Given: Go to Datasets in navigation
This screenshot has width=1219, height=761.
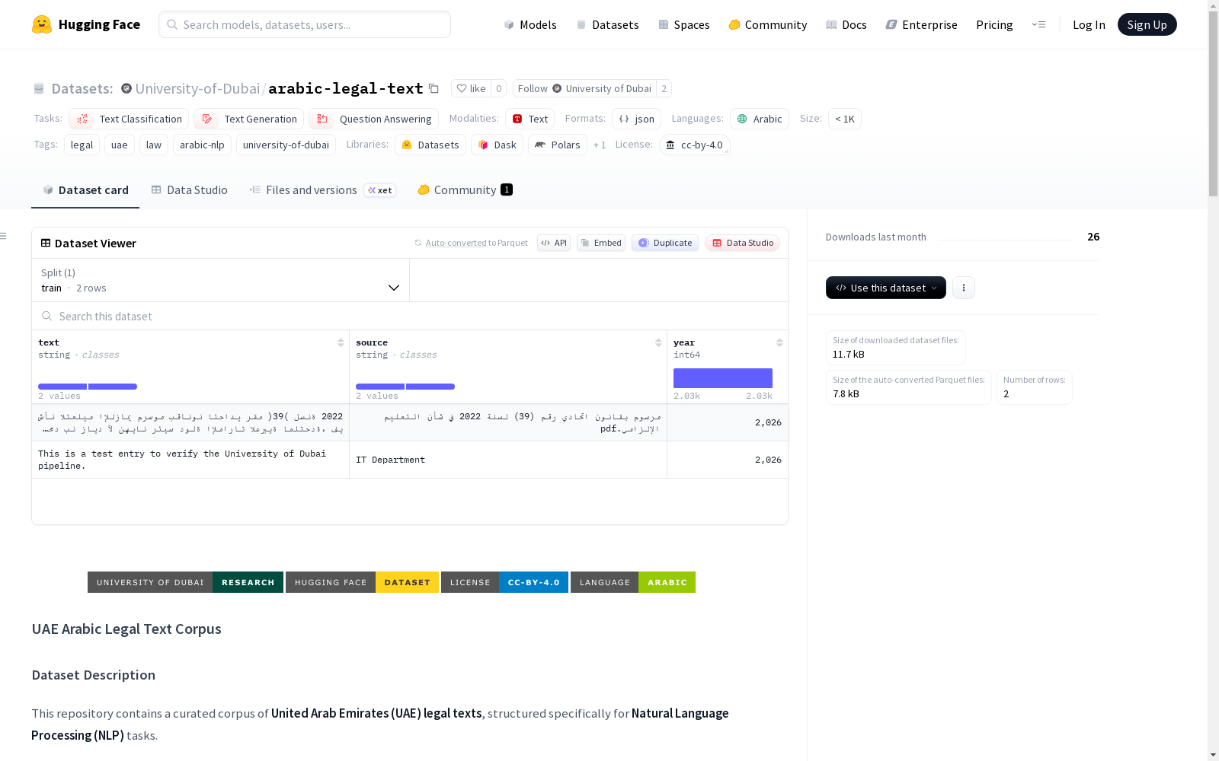Looking at the screenshot, I should click(x=607, y=24).
